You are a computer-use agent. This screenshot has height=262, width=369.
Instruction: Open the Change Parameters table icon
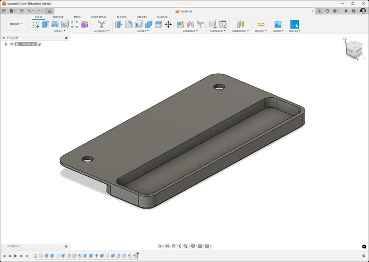click(223, 24)
